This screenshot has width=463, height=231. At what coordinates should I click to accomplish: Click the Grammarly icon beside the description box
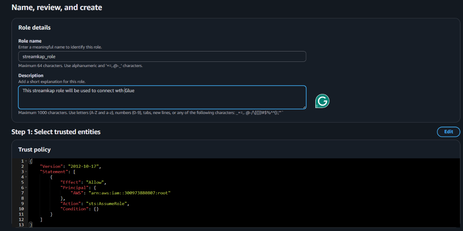point(322,101)
